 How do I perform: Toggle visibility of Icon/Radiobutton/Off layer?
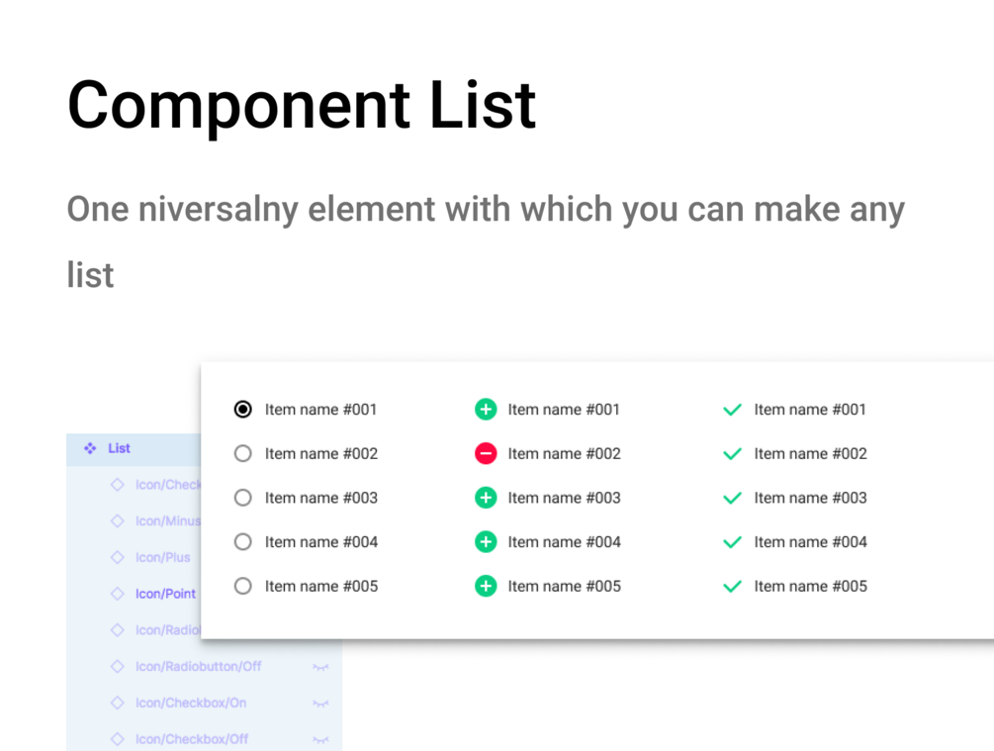coord(320,667)
